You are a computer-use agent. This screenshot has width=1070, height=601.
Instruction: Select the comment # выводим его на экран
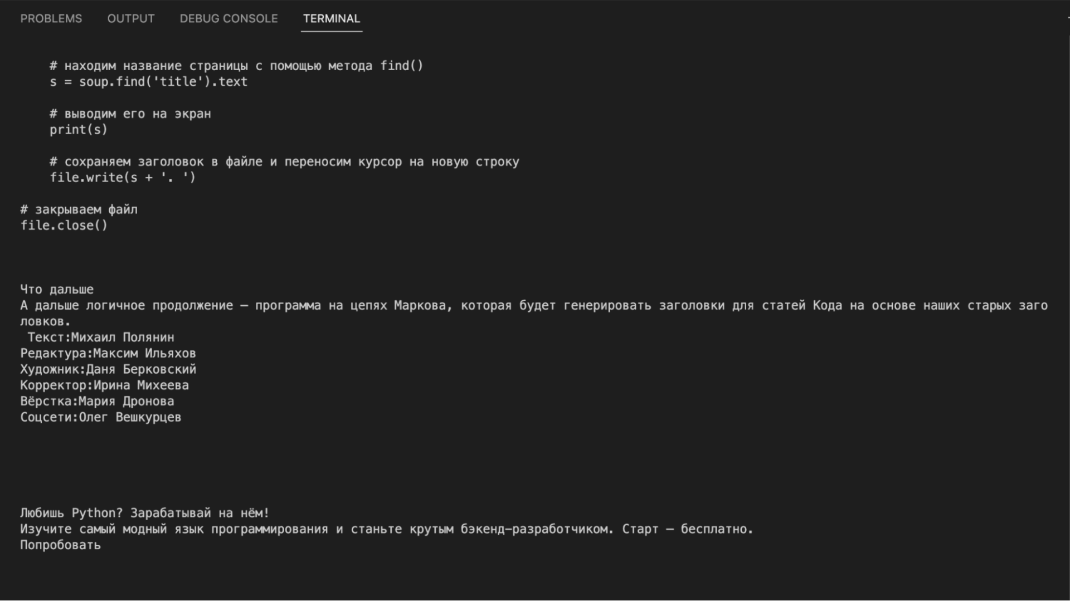130,113
